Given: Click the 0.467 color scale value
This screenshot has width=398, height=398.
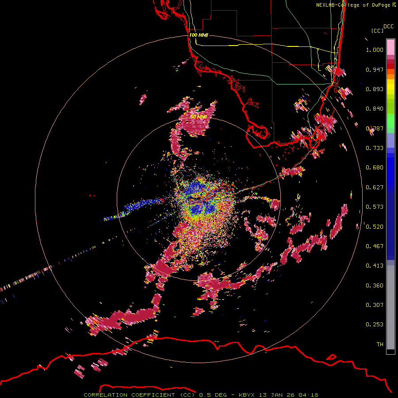Looking at the screenshot, I should (375, 246).
